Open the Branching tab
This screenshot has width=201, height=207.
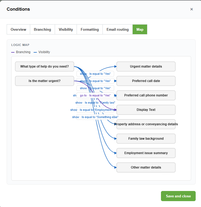tap(42, 29)
